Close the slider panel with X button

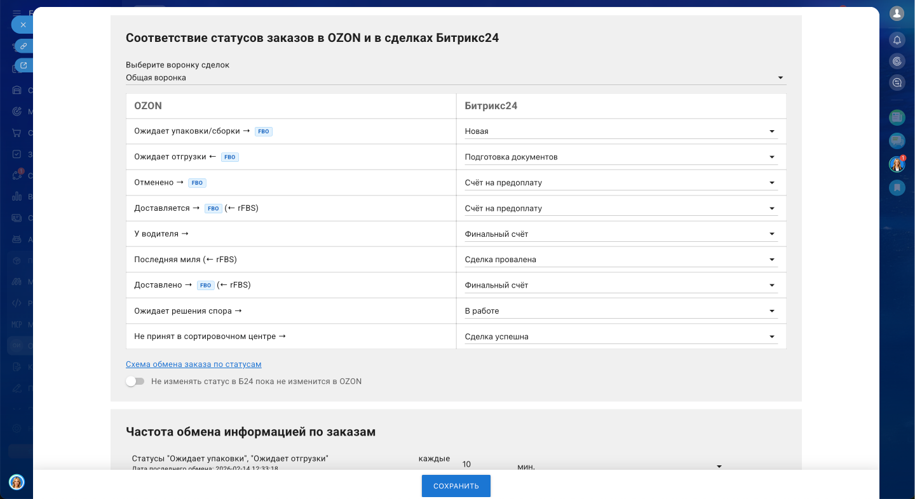(x=23, y=25)
